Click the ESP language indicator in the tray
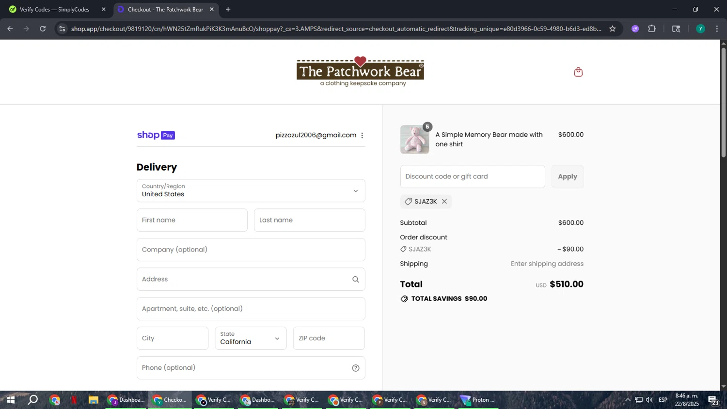The width and height of the screenshot is (727, 409). coord(663,400)
